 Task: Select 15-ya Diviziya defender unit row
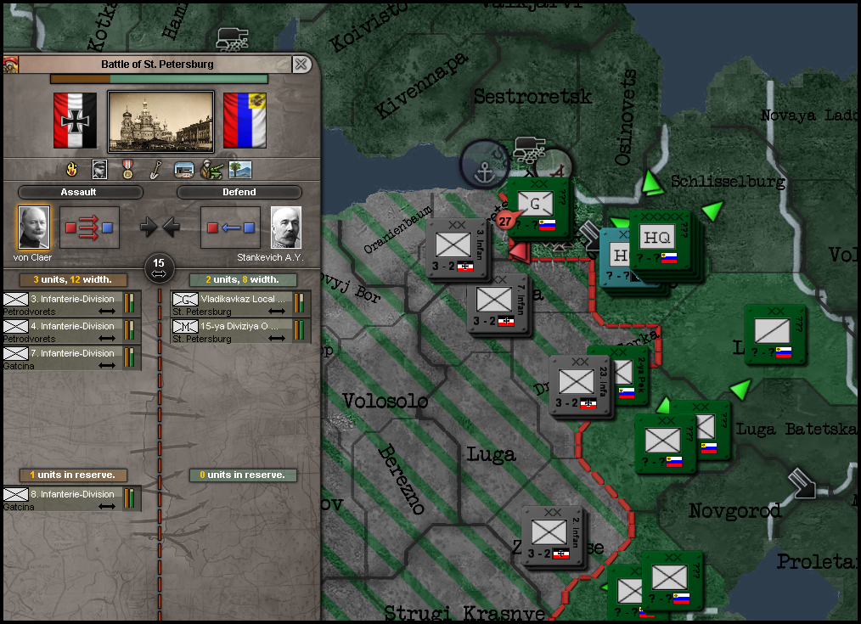pos(240,331)
